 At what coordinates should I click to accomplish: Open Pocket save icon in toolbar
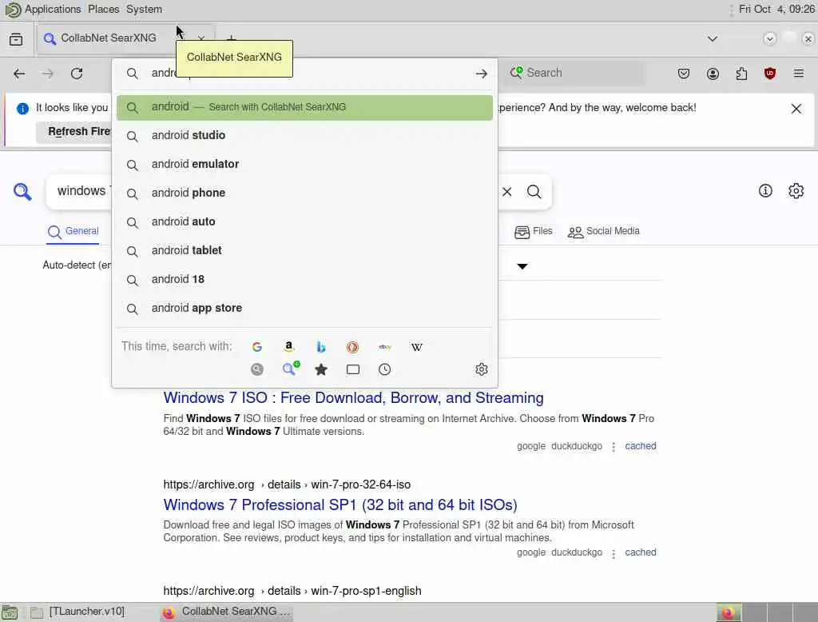point(684,74)
